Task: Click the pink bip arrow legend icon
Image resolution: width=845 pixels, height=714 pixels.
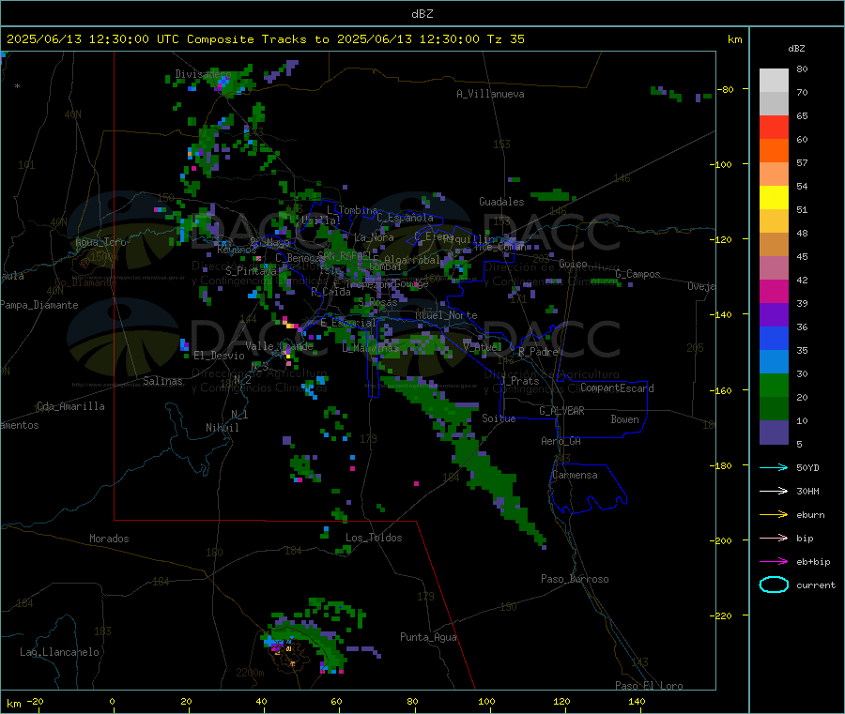Action: tap(774, 538)
